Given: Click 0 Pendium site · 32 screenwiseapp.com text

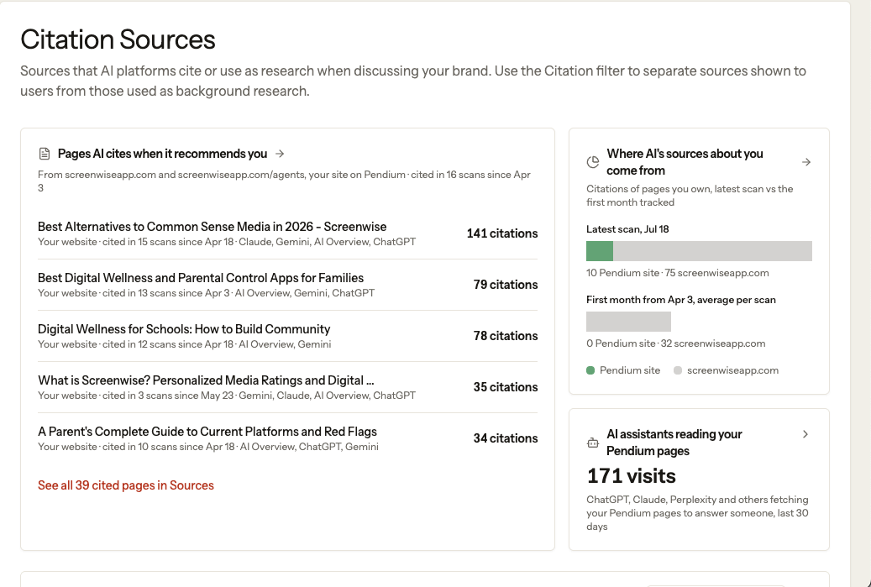Looking at the screenshot, I should [x=676, y=343].
